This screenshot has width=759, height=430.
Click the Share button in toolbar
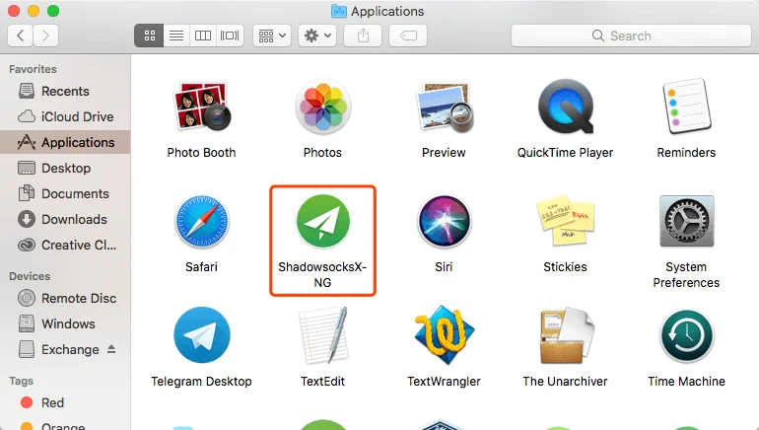[x=363, y=36]
